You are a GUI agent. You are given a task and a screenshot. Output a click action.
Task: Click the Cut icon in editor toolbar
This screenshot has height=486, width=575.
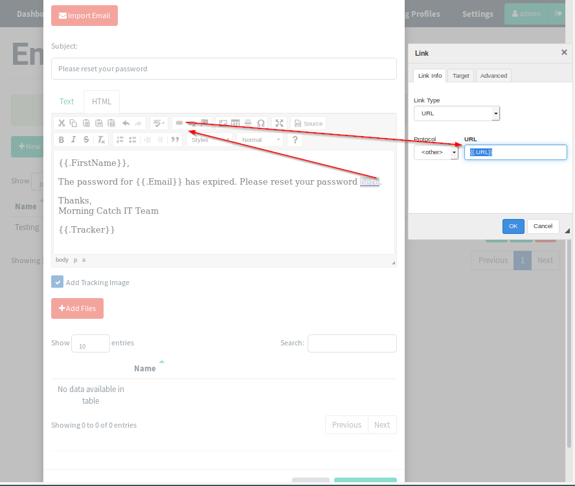62,123
